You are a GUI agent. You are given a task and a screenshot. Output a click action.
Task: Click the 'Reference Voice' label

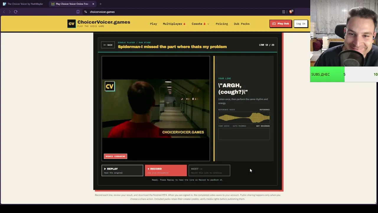pyautogui.click(x=227, y=110)
